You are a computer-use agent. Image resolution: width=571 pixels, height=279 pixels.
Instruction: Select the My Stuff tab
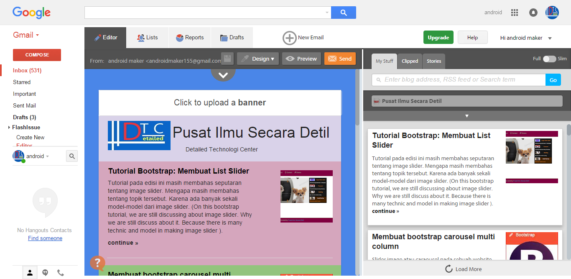pyautogui.click(x=384, y=61)
